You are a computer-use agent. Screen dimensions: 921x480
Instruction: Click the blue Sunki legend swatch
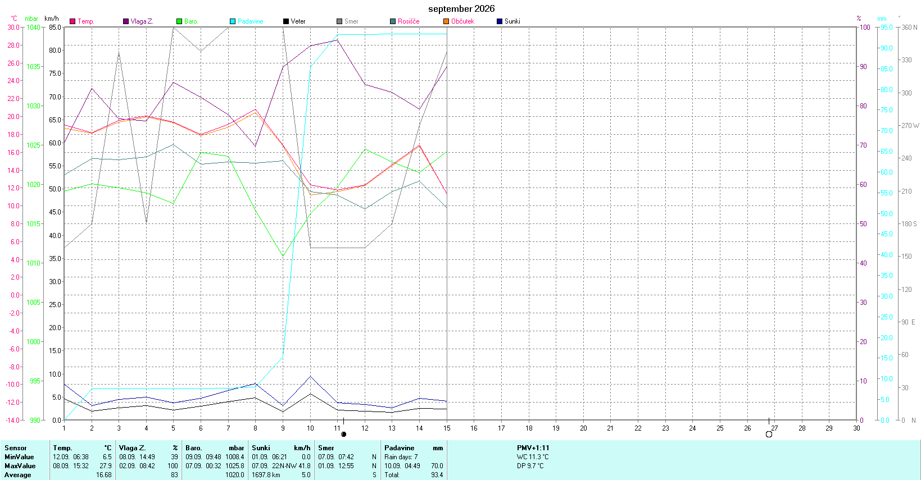point(500,21)
